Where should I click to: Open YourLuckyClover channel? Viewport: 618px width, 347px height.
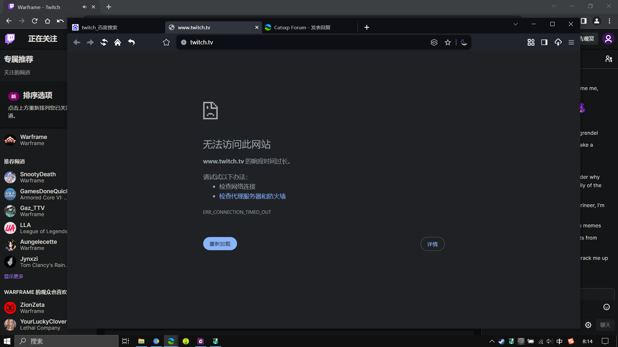click(33, 324)
